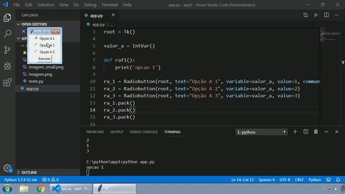Open notifications bell in status bar

click(338, 179)
